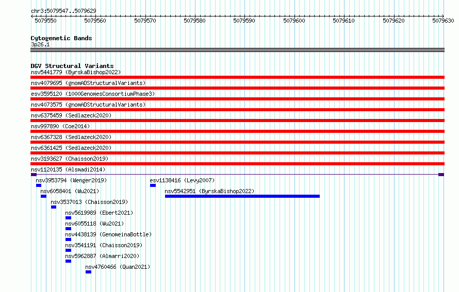Click the purple nsv1120135 right end block
Image resolution: width=459 pixels, height=292 pixels.
click(x=441, y=175)
